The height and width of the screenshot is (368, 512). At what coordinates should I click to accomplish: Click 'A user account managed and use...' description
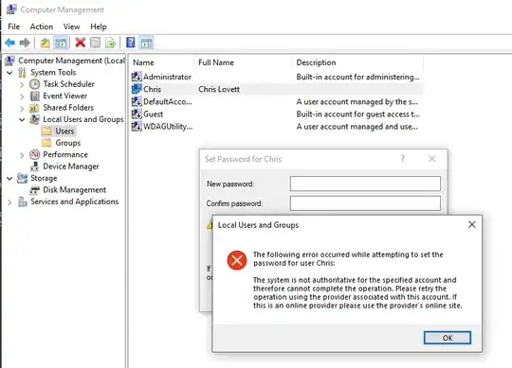357,127
